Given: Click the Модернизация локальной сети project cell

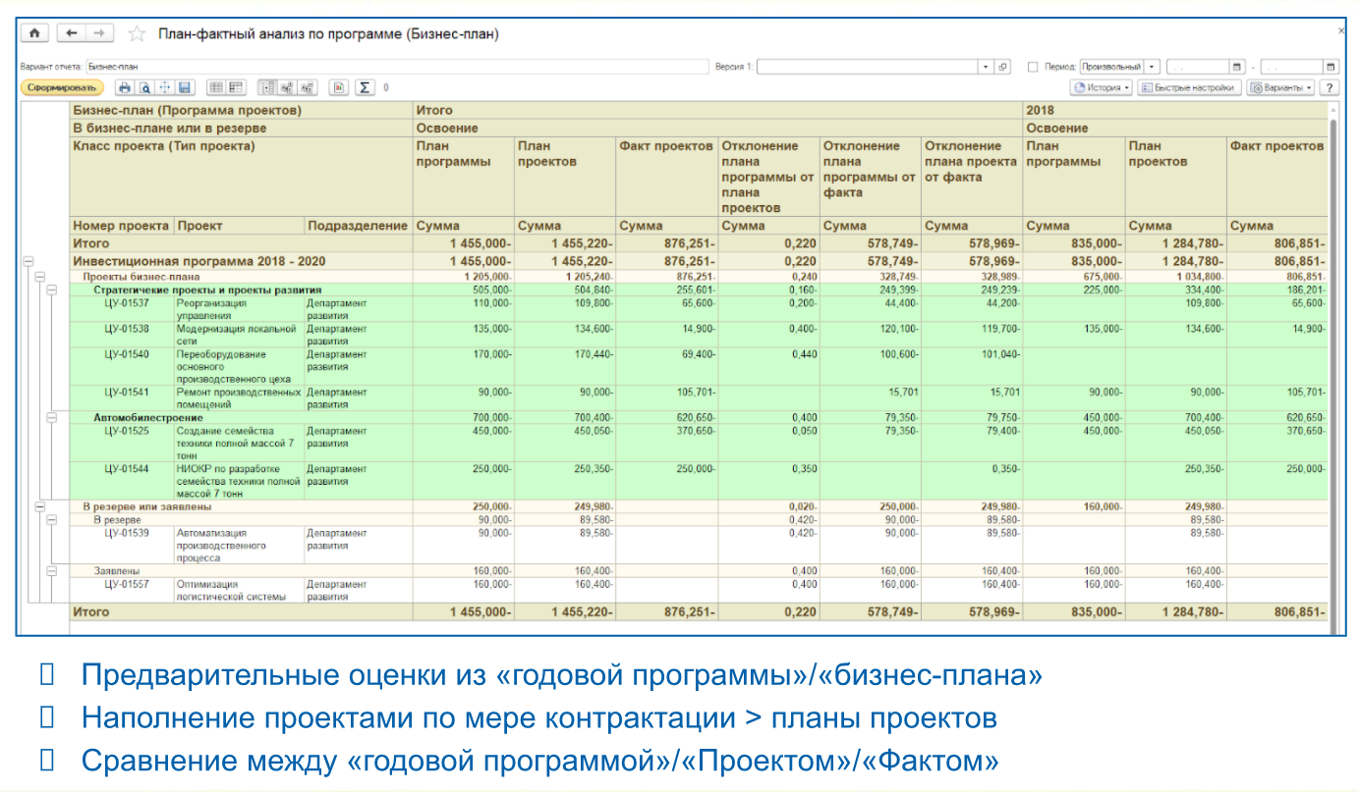Looking at the screenshot, I should pyautogui.click(x=239, y=335).
